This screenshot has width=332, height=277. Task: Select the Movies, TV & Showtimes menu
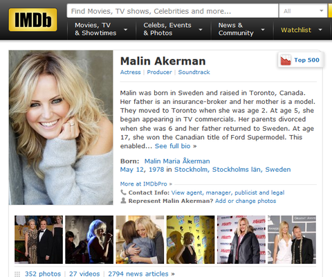[95, 29]
